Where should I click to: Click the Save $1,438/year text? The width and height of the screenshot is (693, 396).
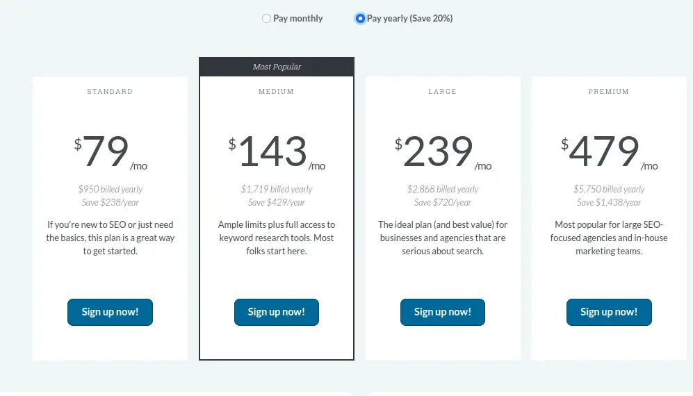point(609,202)
